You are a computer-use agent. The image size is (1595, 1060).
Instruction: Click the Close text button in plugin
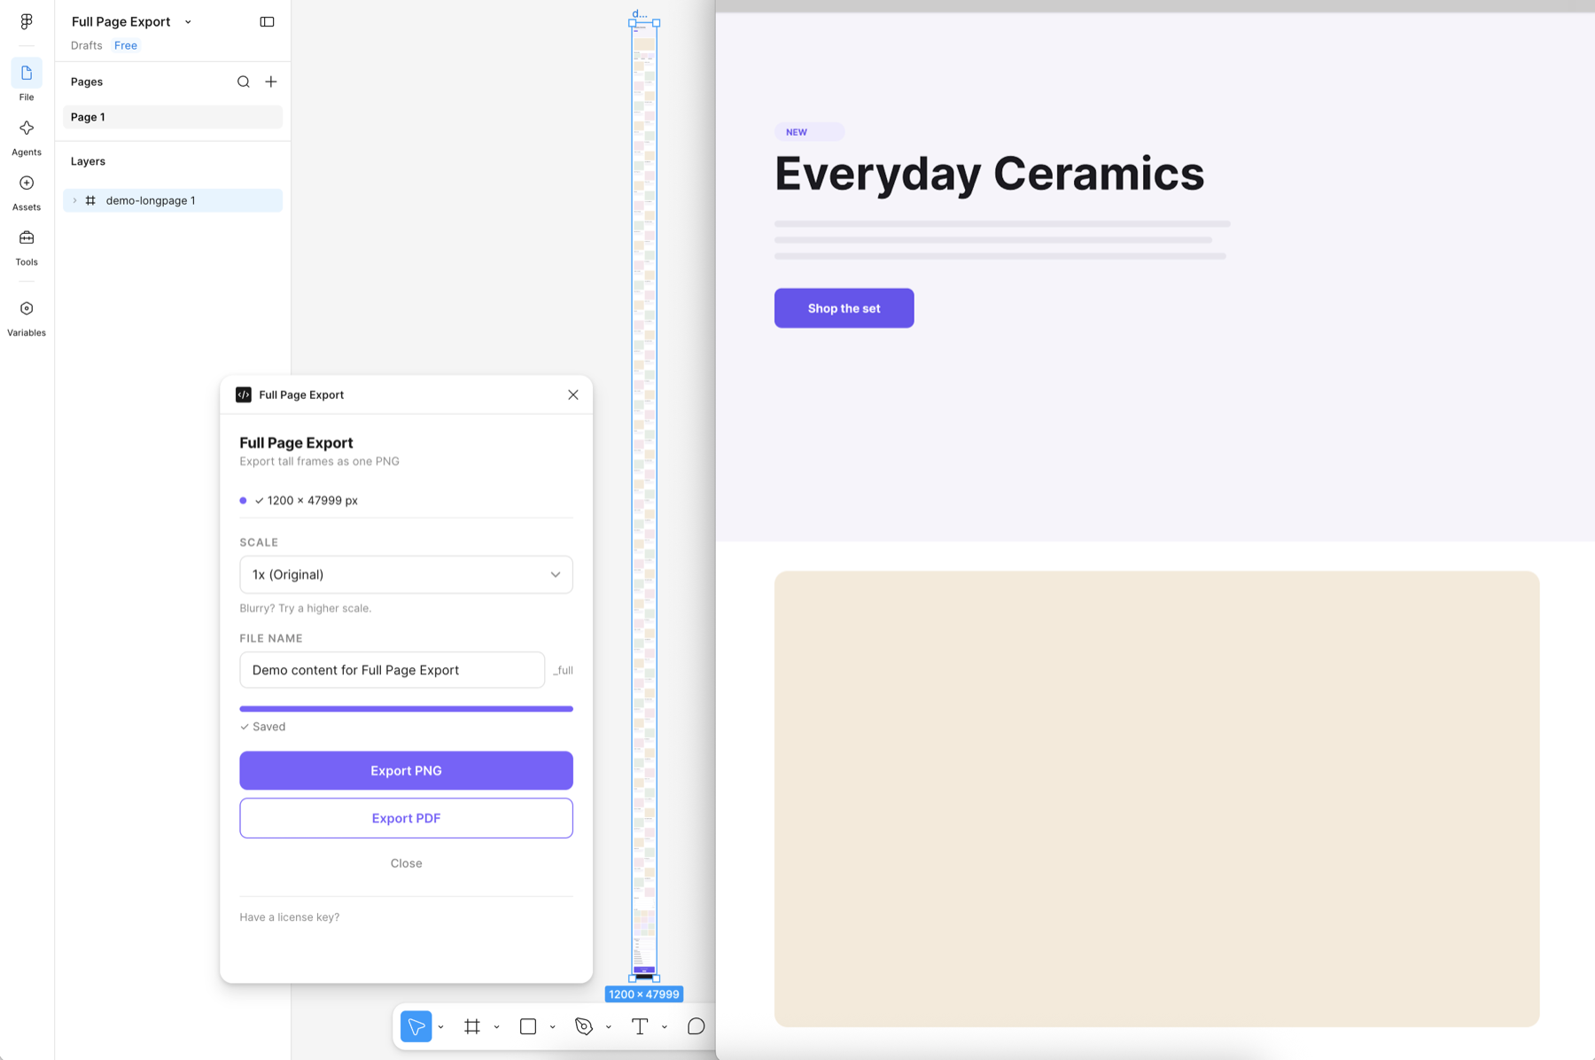(x=406, y=863)
